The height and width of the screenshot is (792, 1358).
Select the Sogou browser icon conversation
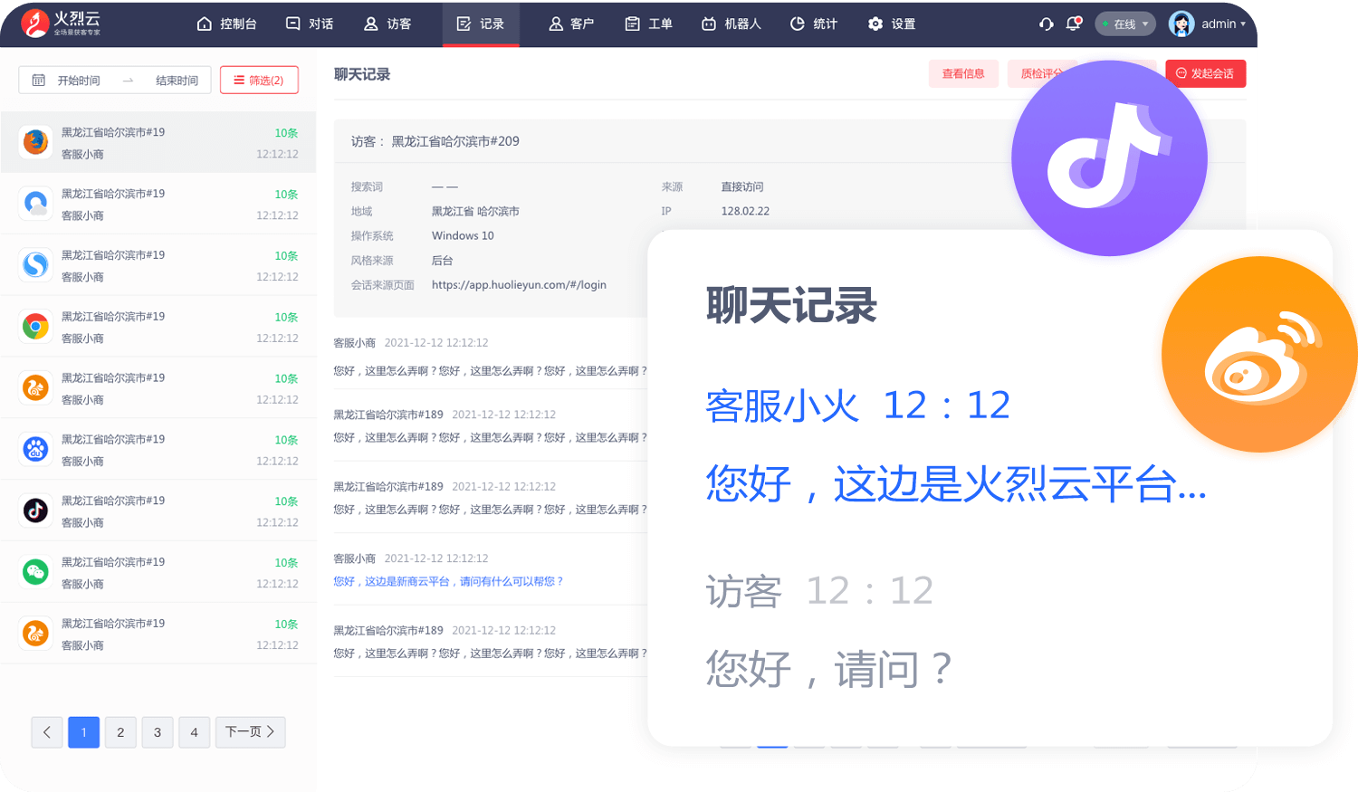(158, 265)
